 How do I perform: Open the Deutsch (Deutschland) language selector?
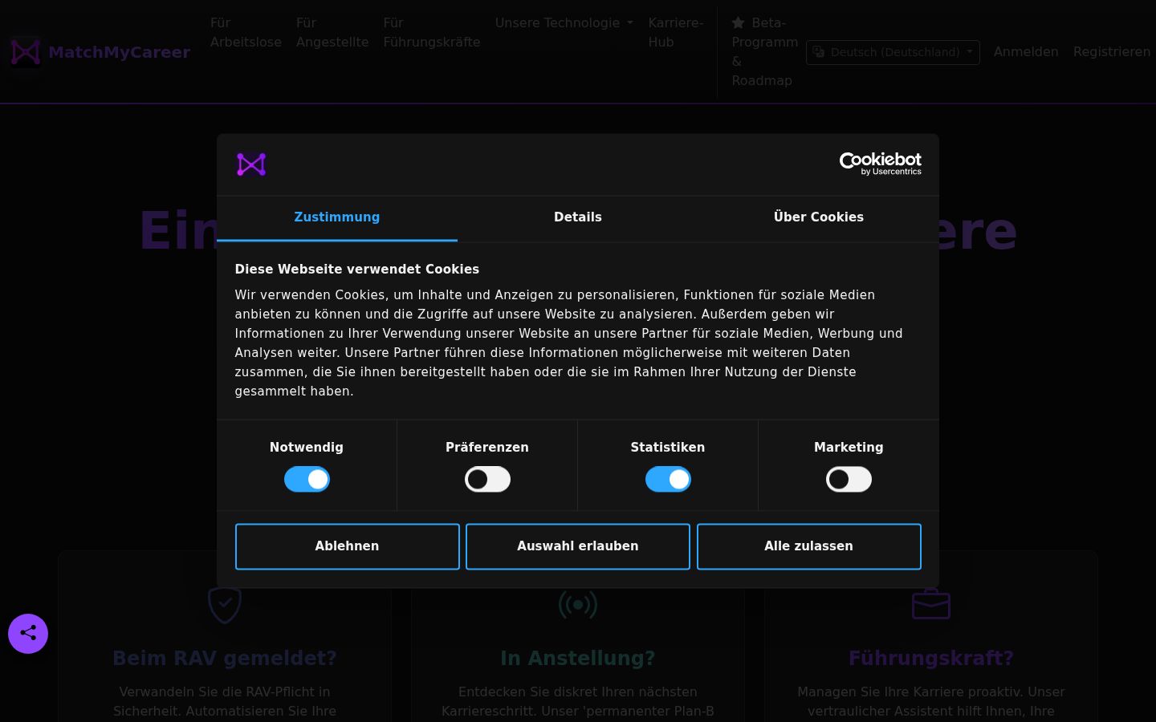pos(893,52)
